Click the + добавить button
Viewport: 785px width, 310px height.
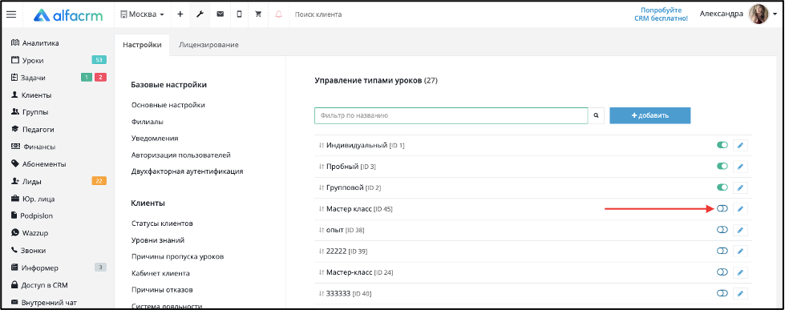[649, 115]
